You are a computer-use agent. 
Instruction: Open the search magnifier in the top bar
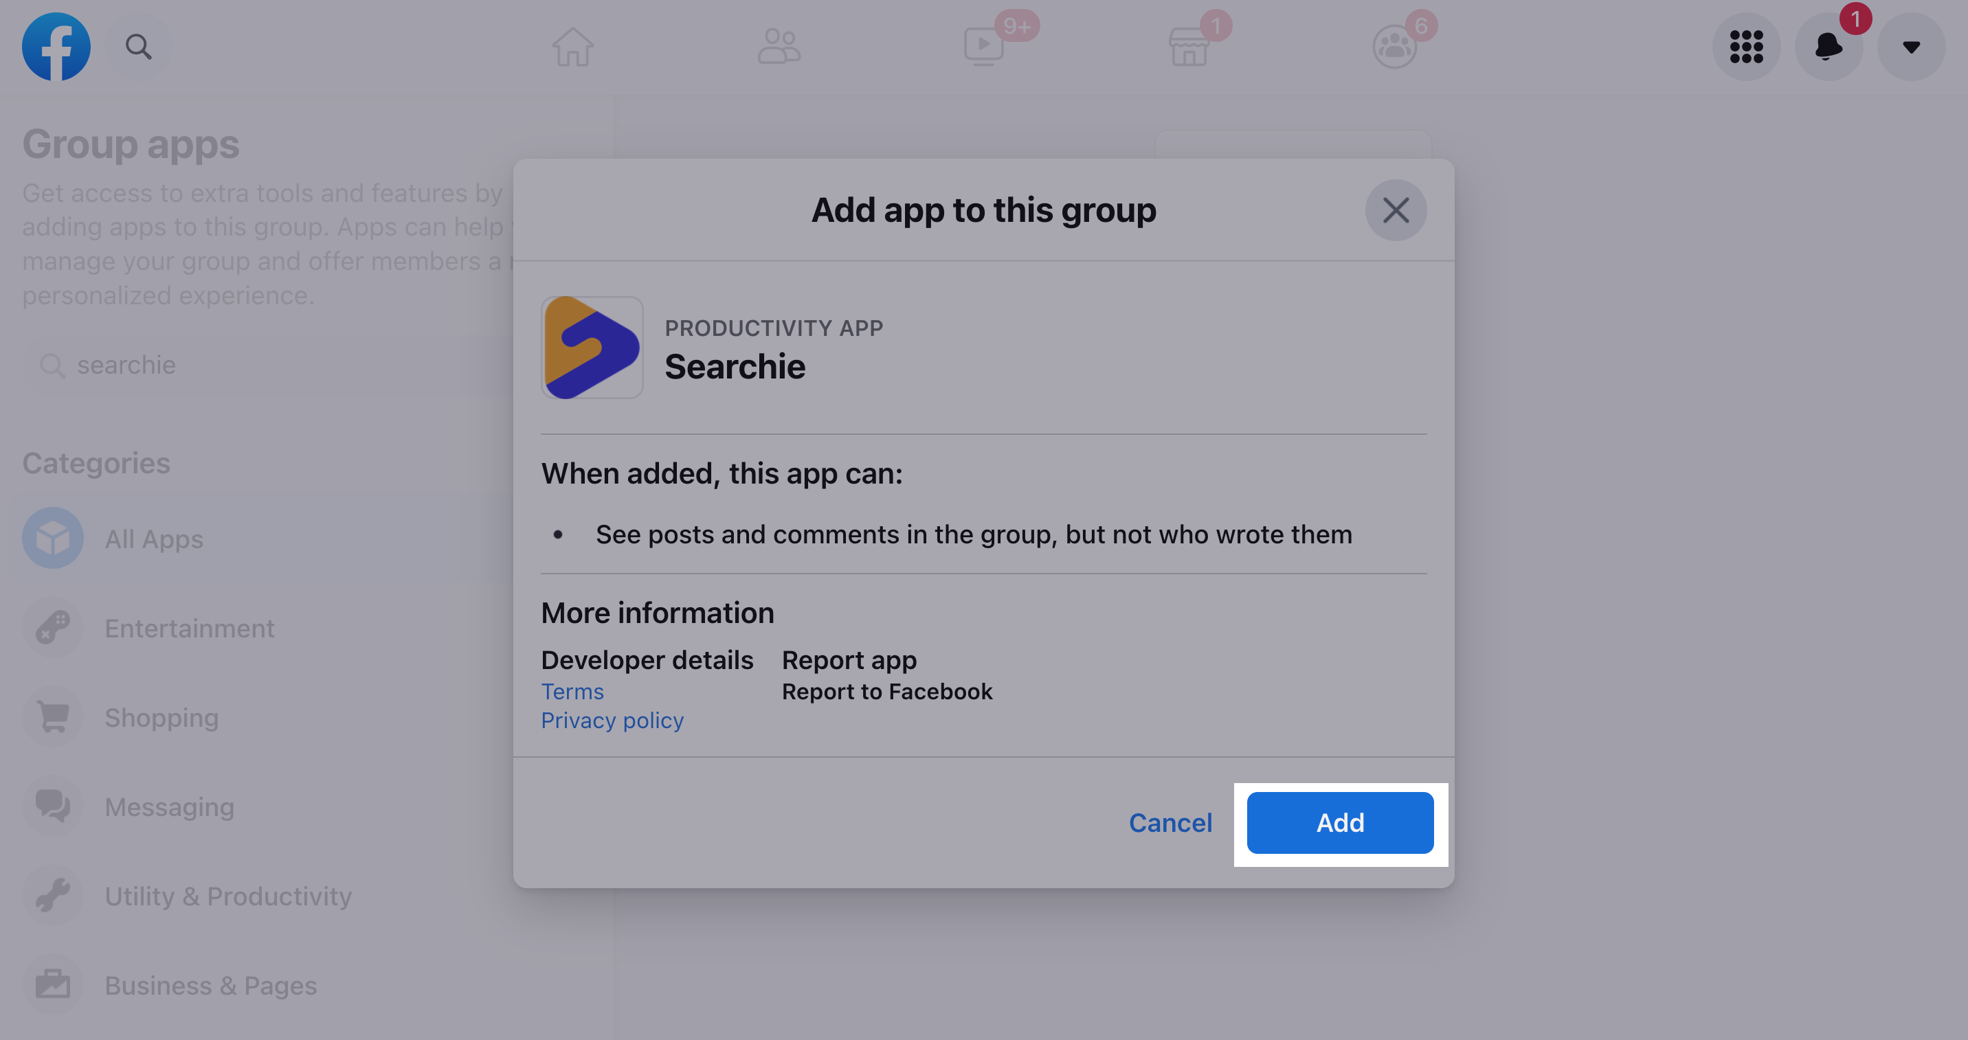click(138, 47)
